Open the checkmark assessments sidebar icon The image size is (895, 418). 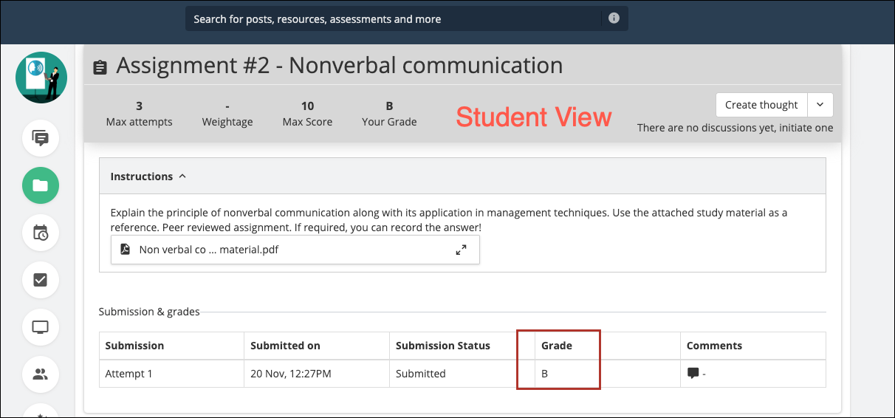point(41,280)
